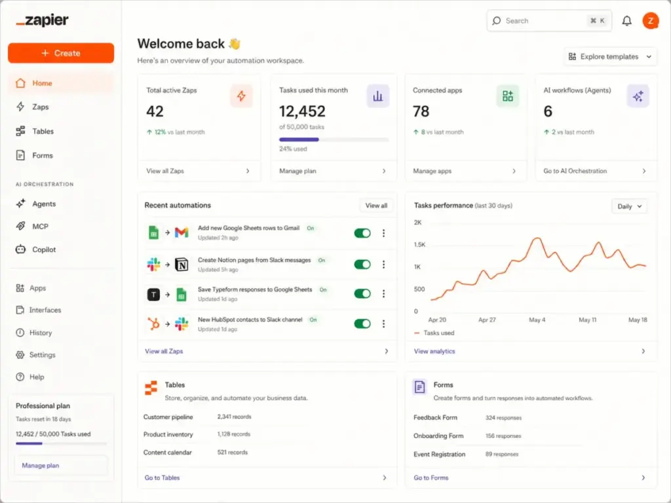The image size is (671, 503).
Task: Disable New HubSpot contacts to Slack channel zap
Action: [362, 324]
